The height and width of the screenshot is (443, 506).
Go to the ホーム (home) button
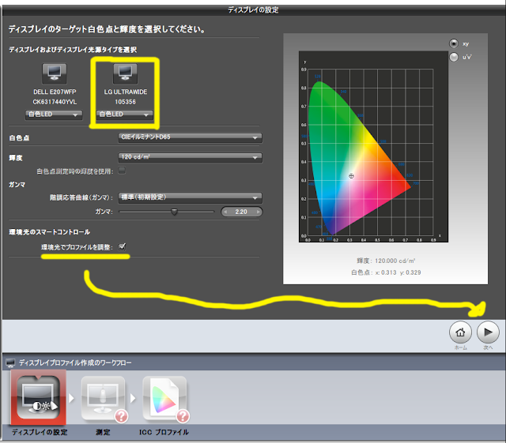tap(460, 332)
